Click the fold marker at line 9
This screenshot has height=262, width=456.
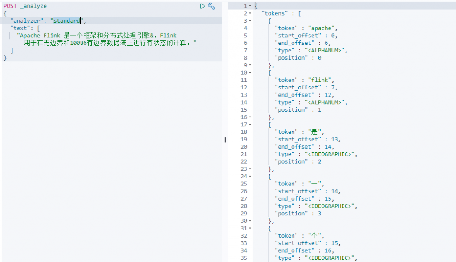point(250,65)
